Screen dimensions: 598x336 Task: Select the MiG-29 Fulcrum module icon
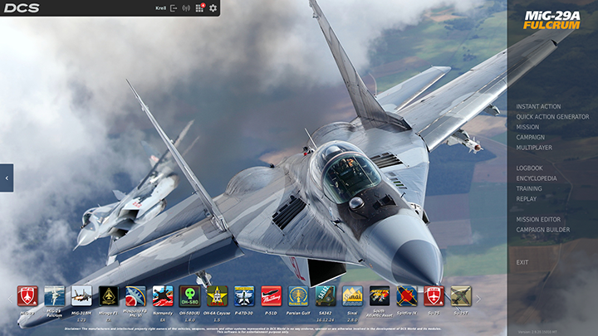click(x=54, y=296)
